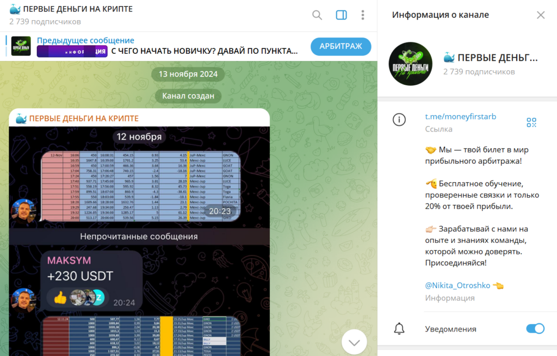Click the pinned message thumbnail image
557x356 pixels.
click(x=21, y=46)
